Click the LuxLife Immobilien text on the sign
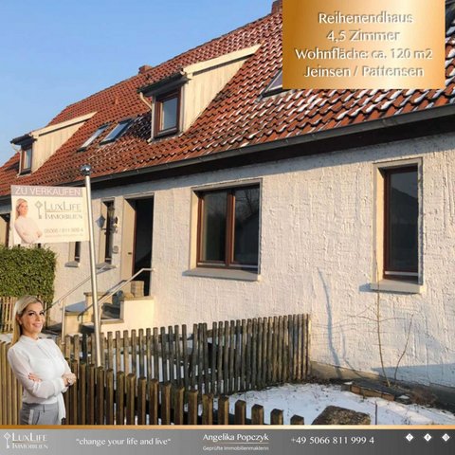Image resolution: width=455 pixels, height=455 pixels. tap(64, 210)
